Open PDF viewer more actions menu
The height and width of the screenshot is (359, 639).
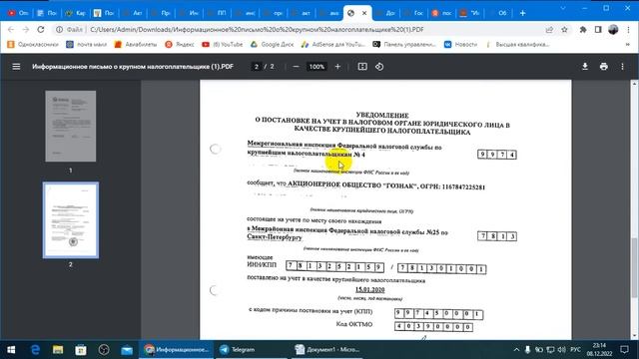[x=622, y=67]
